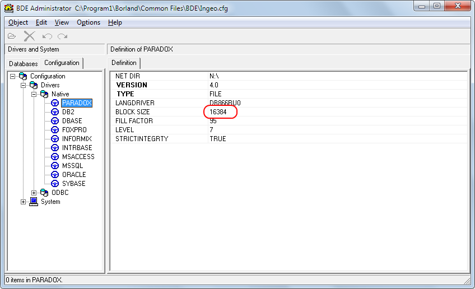The height and width of the screenshot is (289, 475).
Task: Open the Object menu
Action: tap(18, 22)
